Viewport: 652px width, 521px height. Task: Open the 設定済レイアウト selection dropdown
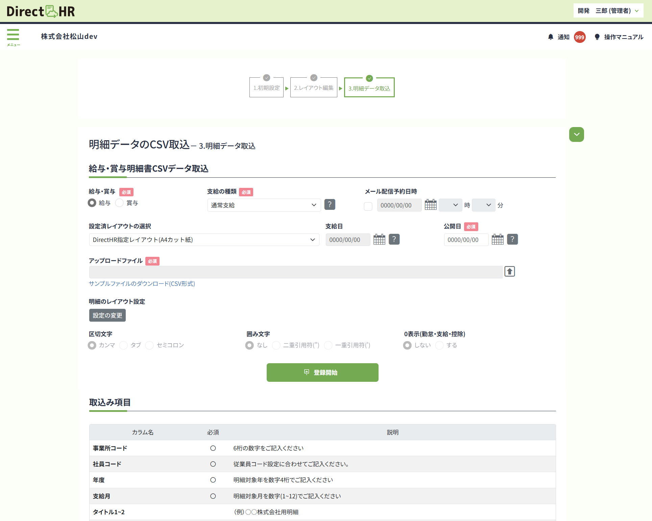[x=204, y=240]
